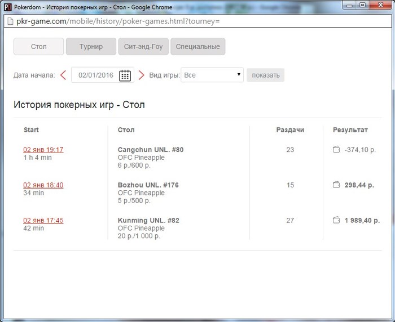Screen dimensions: 395x322
Task: Click wallet icon beside 298,44 р. result
Action: (336, 185)
